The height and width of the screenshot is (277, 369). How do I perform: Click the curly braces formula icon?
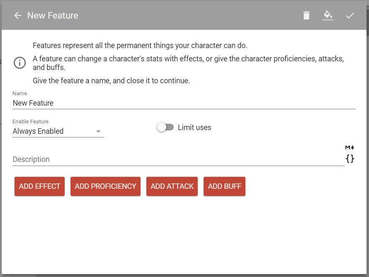(350, 159)
